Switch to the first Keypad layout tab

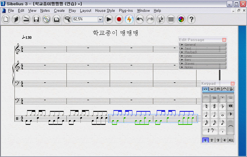[205, 89]
